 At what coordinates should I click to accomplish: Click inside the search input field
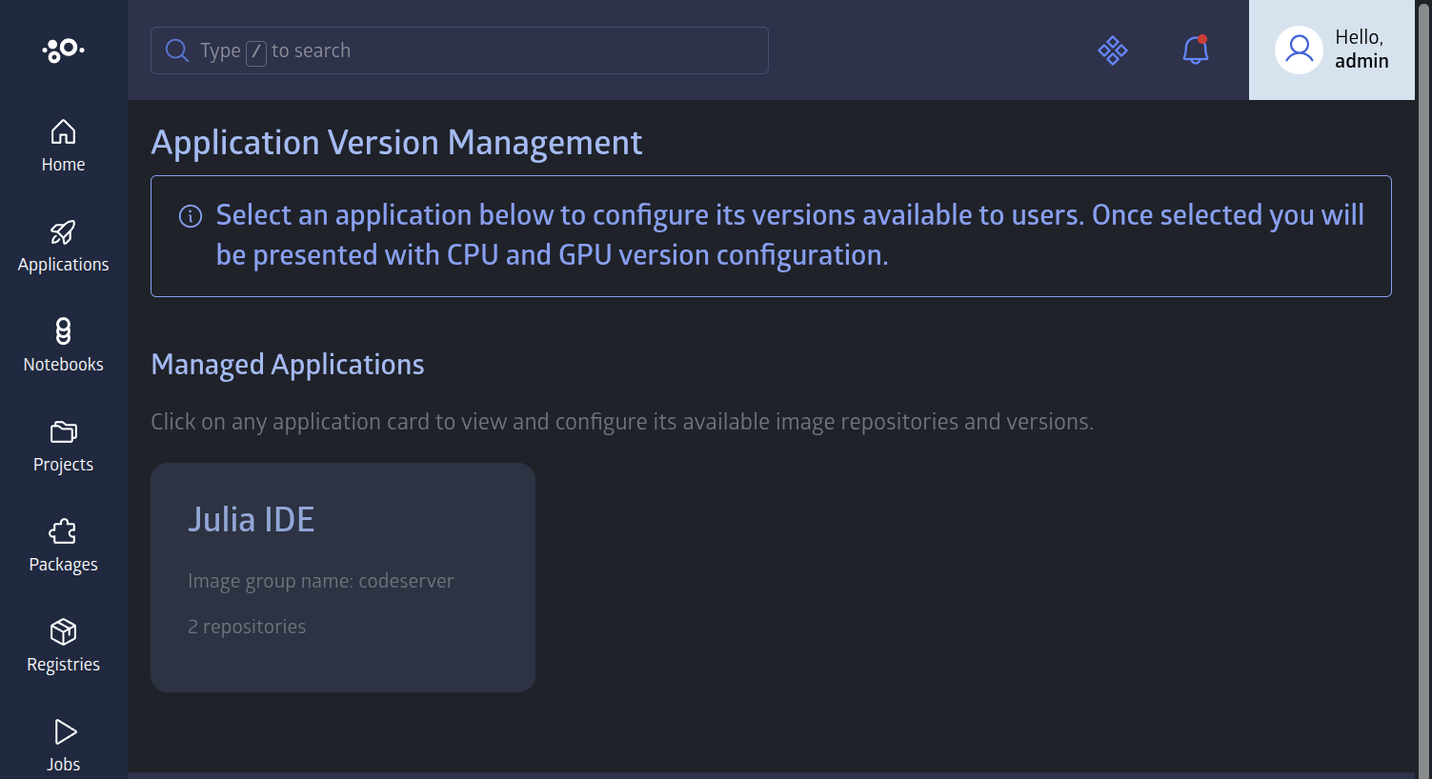pos(457,50)
